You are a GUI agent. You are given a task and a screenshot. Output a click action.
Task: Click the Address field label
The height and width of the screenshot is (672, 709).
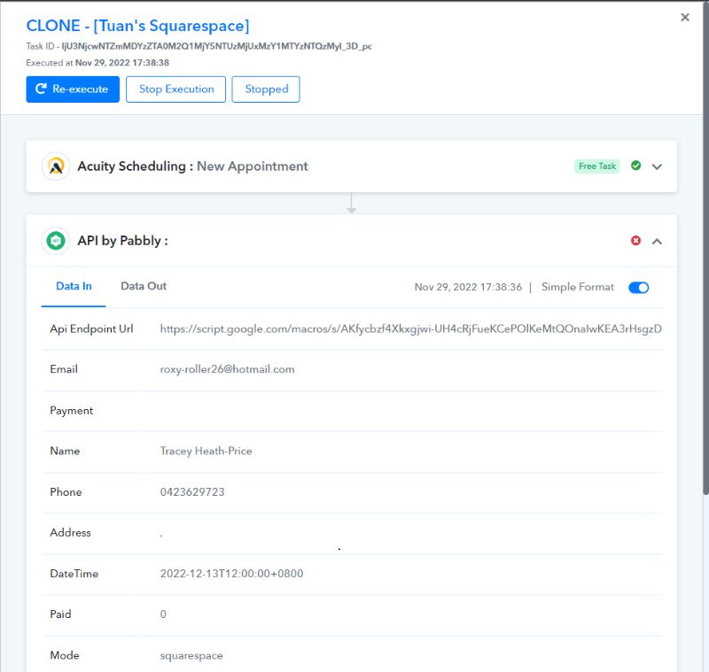tap(70, 533)
